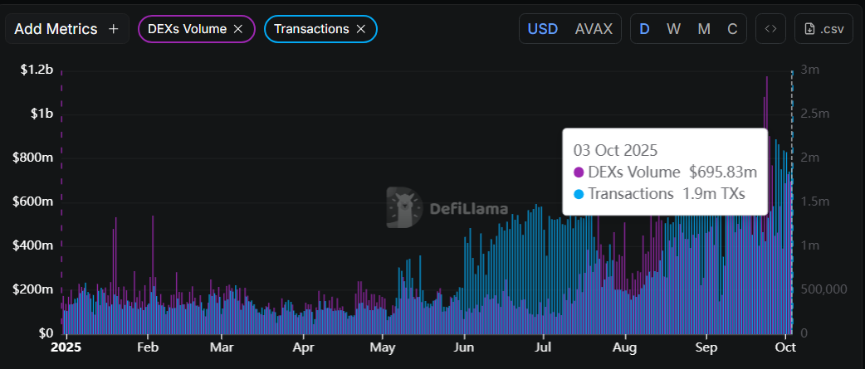Switch denomination to AVAX
This screenshot has width=865, height=369.
click(594, 29)
